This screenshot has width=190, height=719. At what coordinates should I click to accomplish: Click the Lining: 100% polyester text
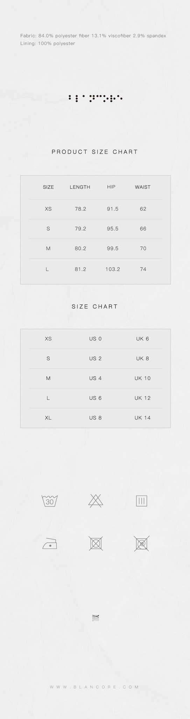pyautogui.click(x=48, y=44)
